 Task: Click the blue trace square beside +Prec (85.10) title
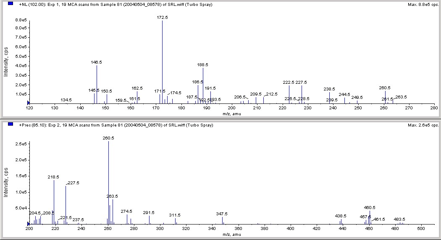(x=10, y=124)
